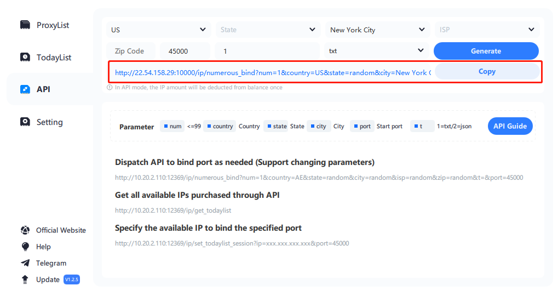Click the Help lightbulb icon
This screenshot has width=558, height=291.
25,247
